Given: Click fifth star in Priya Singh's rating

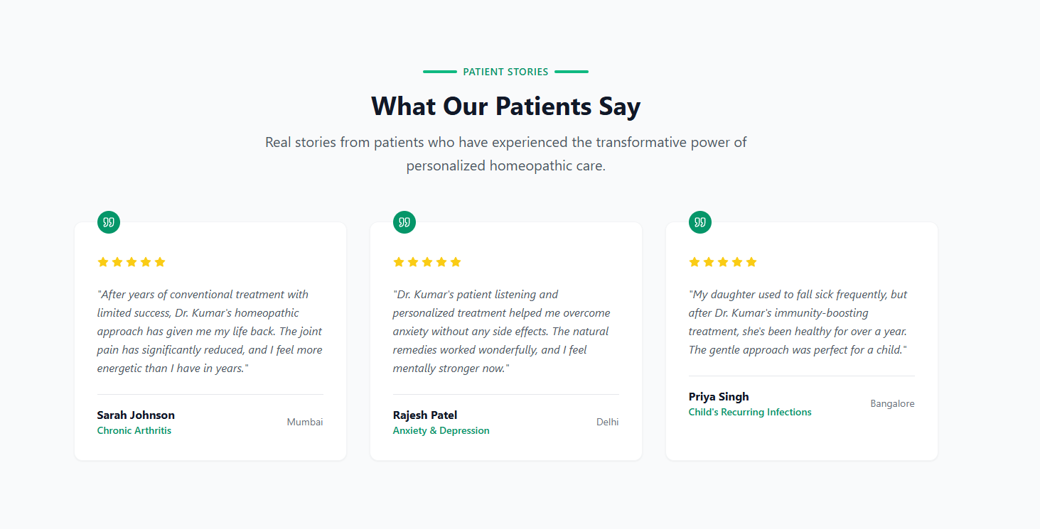Looking at the screenshot, I should (x=751, y=262).
